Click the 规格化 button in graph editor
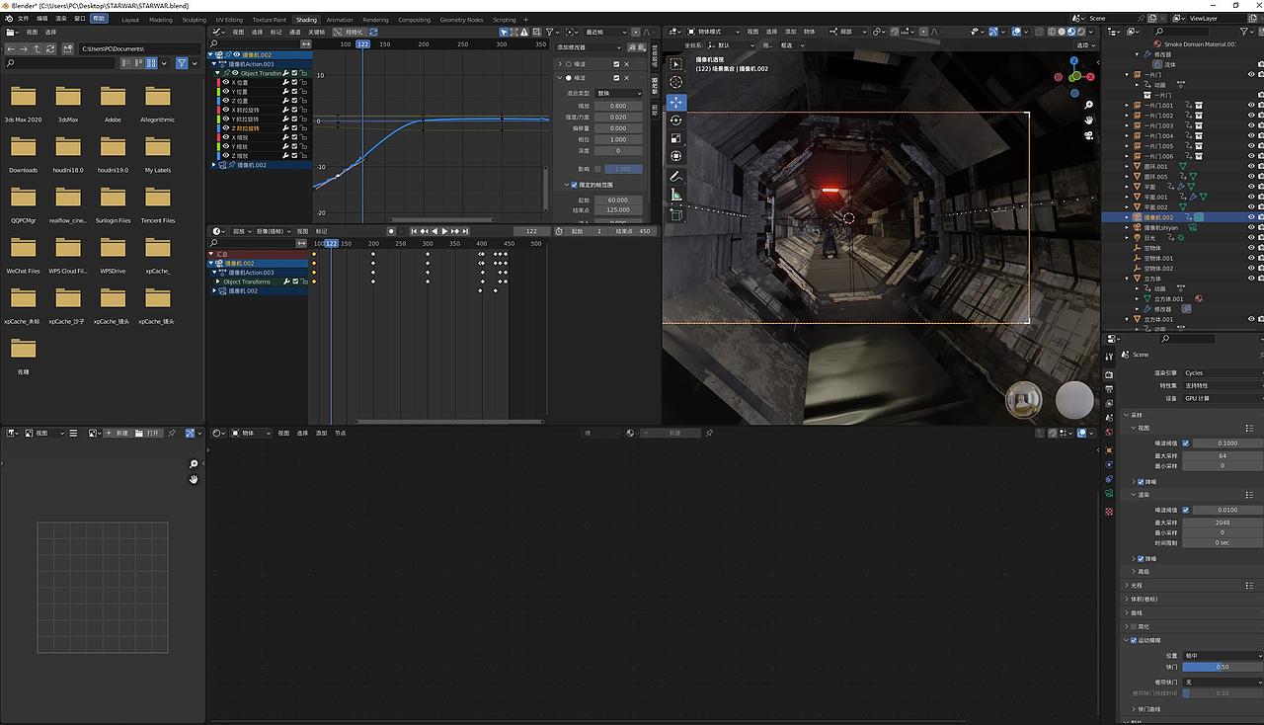Screen dimensions: 1264x725 tap(349, 32)
